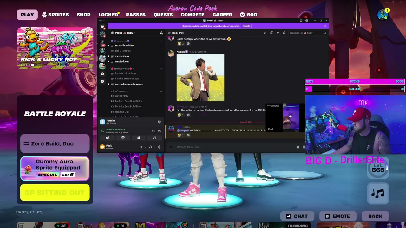Click the plus attachment button in message bar
Image resolution: width=406 pixels, height=228 pixels.
pyautogui.click(x=171, y=147)
